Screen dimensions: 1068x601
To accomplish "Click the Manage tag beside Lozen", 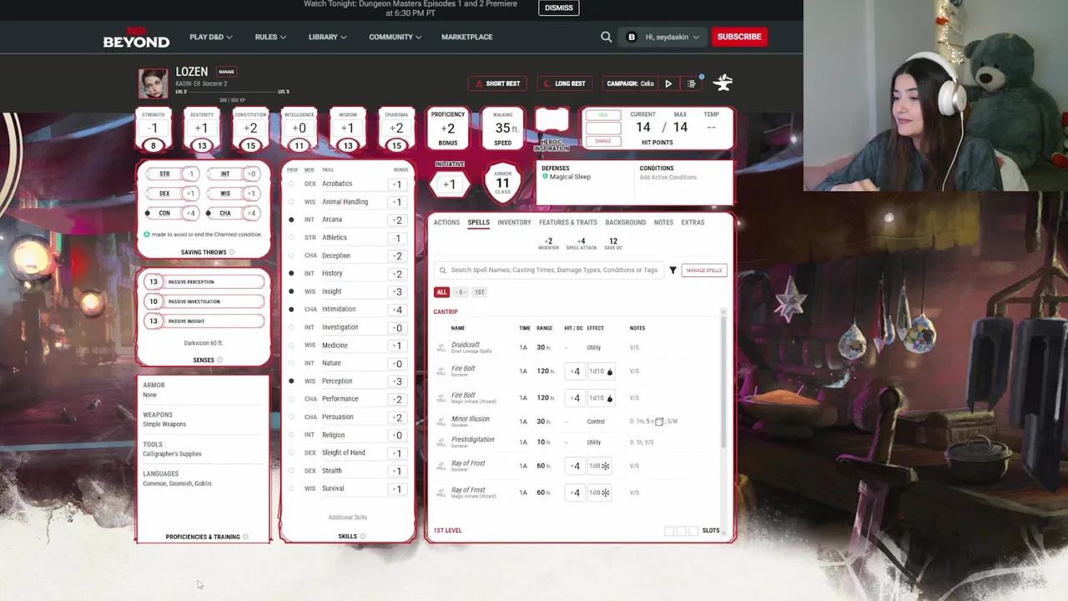I will [226, 72].
